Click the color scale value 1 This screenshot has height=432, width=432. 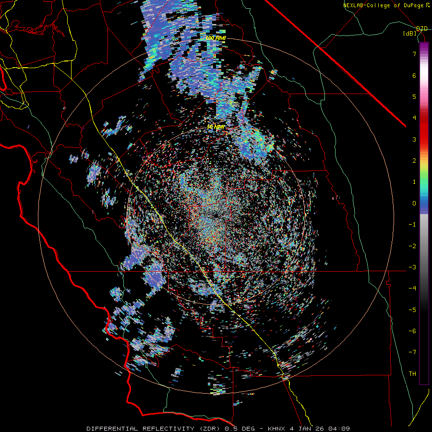pyautogui.click(x=414, y=182)
